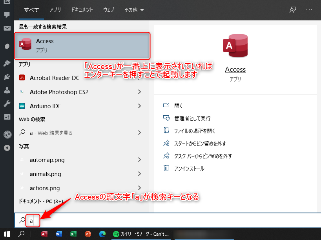Image resolution: width=321 pixels, height=240 pixels.
Task: Open PowerPoint from the taskbar
Action: [x=88, y=234]
